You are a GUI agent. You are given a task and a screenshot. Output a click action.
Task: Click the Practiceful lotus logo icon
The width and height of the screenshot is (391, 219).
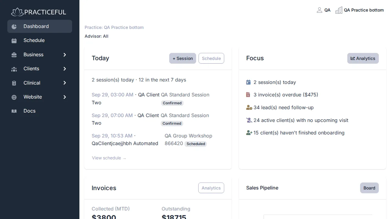(x=17, y=12)
